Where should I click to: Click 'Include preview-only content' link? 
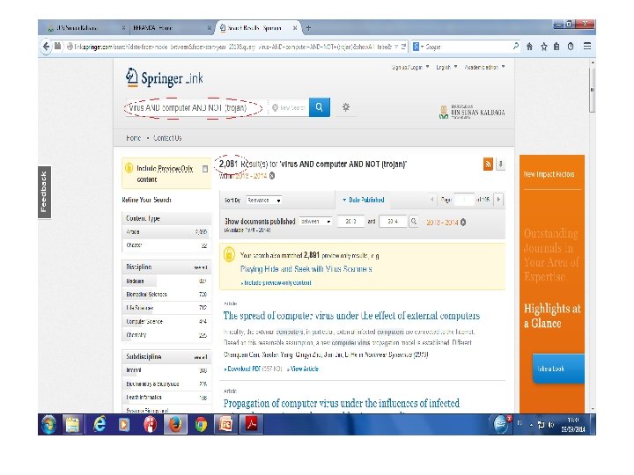tap(276, 283)
